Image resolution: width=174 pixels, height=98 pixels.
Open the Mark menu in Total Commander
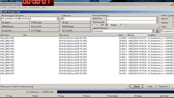click(4, 7)
